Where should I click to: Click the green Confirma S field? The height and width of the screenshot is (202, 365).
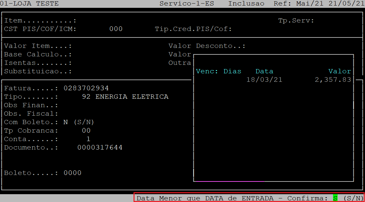(335, 198)
